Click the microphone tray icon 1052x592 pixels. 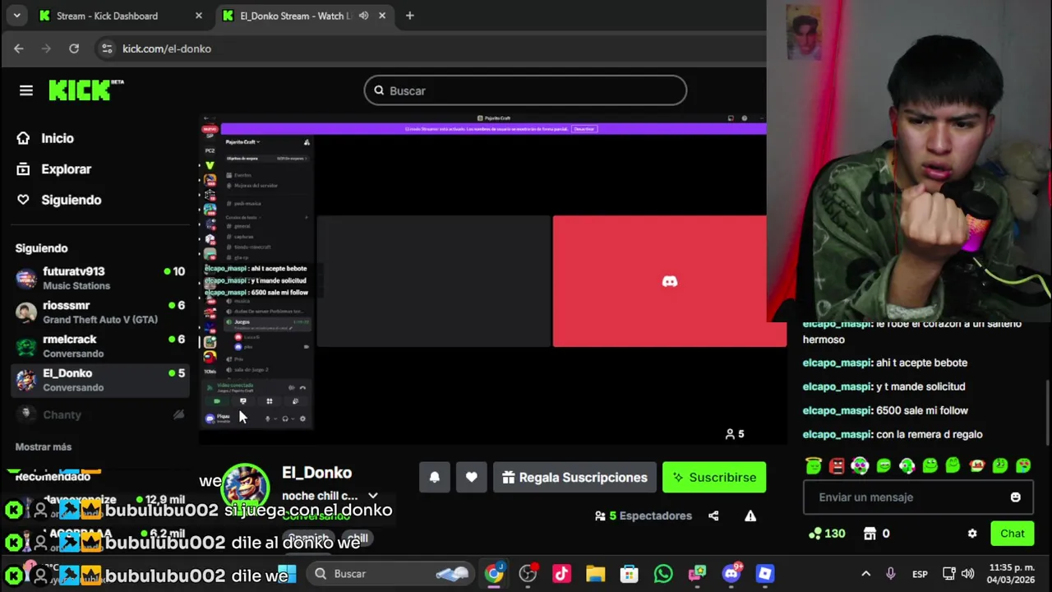click(891, 574)
